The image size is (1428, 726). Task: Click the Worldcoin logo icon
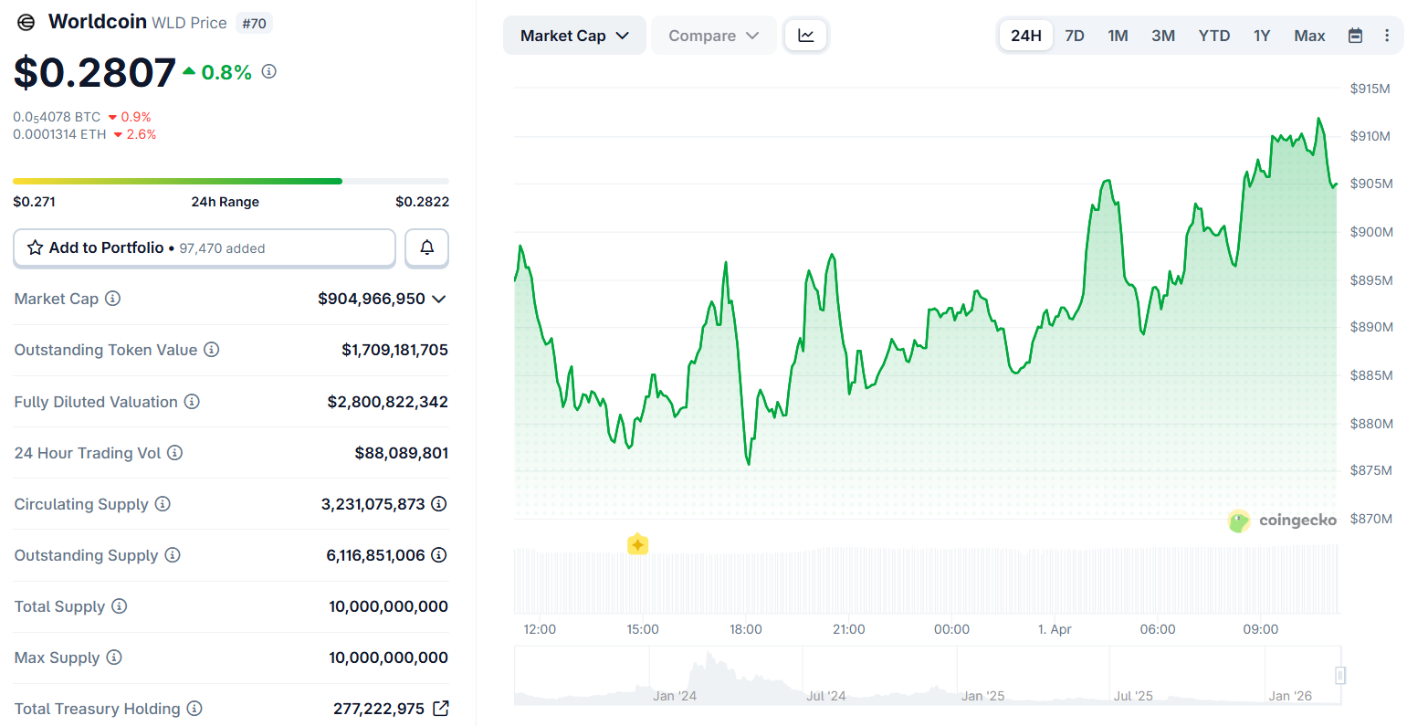(26, 21)
